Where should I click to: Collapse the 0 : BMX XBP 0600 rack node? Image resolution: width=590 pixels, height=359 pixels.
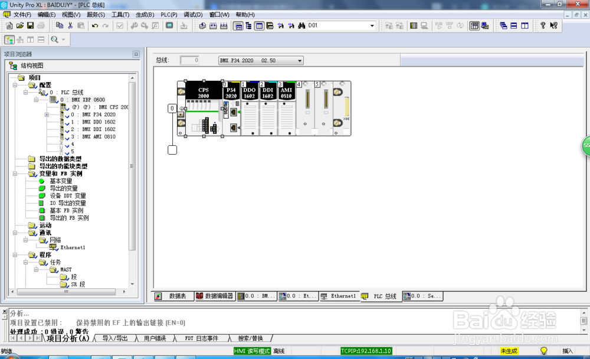(36, 100)
